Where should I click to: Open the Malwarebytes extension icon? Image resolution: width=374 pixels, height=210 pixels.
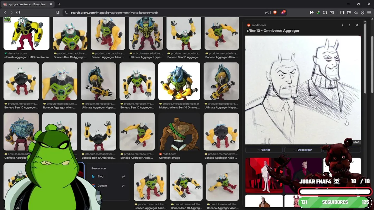312,13
